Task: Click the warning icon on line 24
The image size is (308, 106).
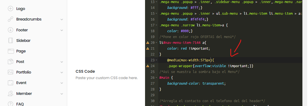Action: tap(148, 66)
